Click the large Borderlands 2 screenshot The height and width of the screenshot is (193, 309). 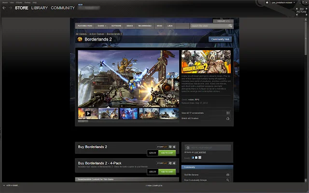click(x=128, y=79)
